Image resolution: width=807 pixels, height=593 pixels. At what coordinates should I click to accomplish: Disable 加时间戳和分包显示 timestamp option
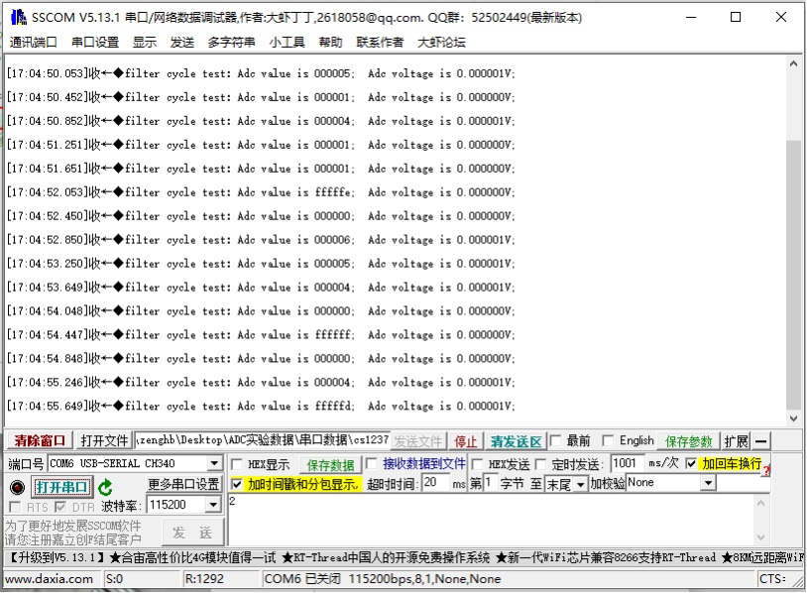(237, 485)
